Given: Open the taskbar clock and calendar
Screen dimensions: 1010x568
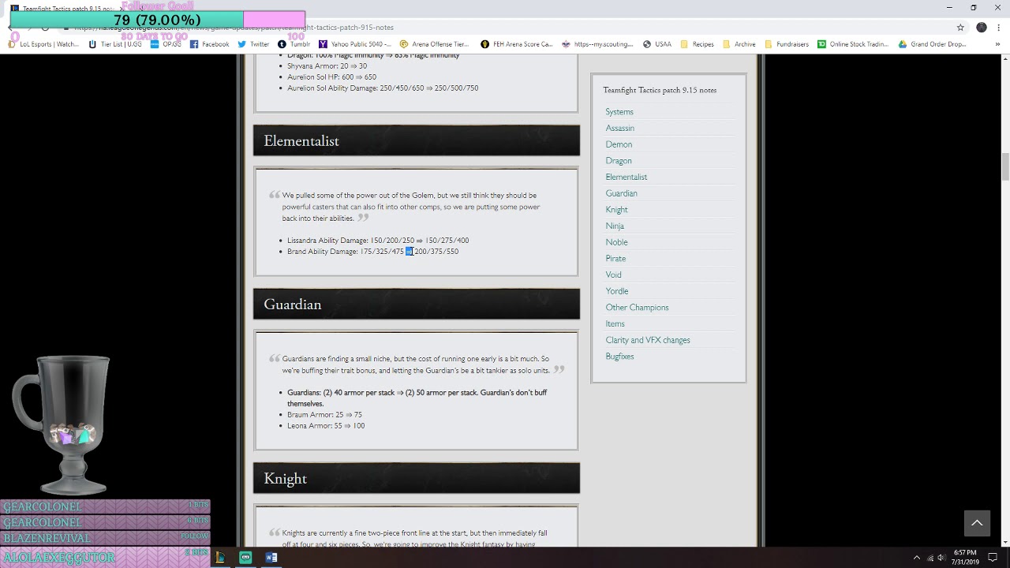Looking at the screenshot, I should (965, 557).
